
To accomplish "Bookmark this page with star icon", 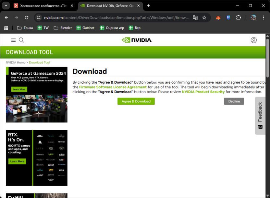I will click(x=204, y=17).
